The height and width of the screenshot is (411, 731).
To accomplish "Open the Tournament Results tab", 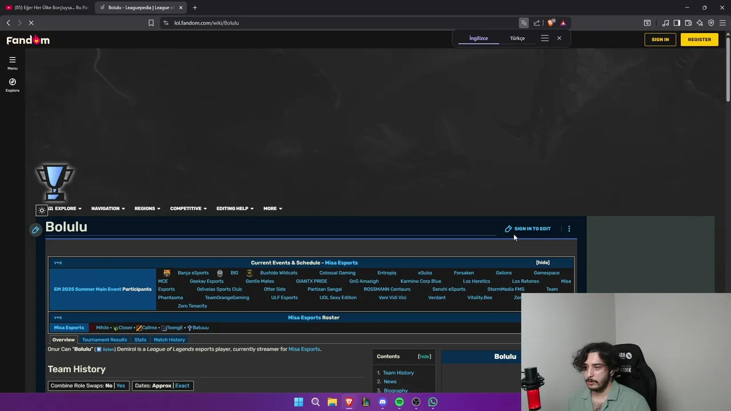I will (105, 340).
